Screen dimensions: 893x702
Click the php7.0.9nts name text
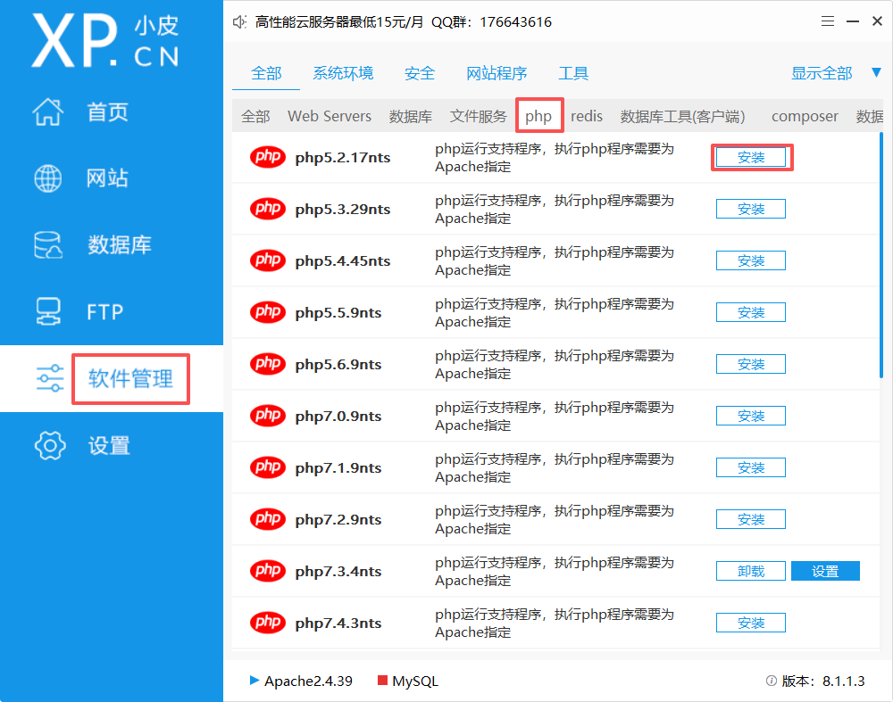point(338,417)
